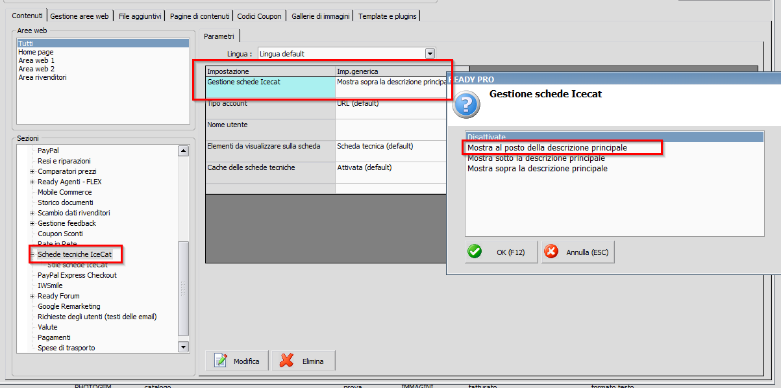Screen dimensions: 781x388
Task: Click the URL (default) value cell
Action: (x=391, y=108)
